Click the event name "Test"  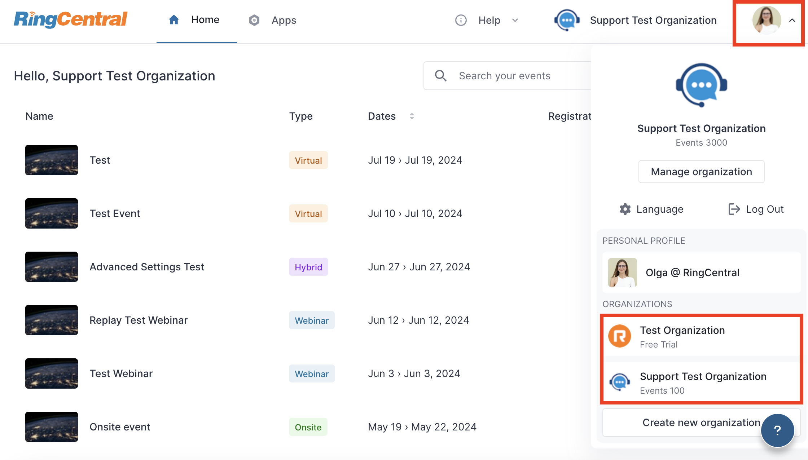tap(100, 160)
